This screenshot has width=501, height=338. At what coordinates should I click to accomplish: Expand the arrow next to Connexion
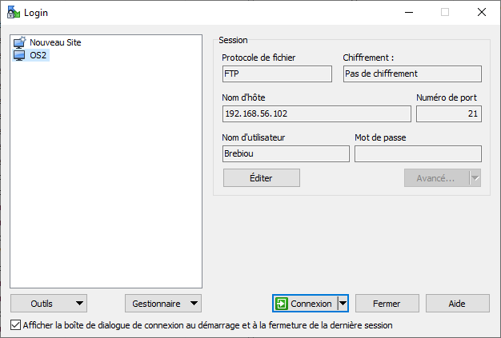[x=343, y=304]
